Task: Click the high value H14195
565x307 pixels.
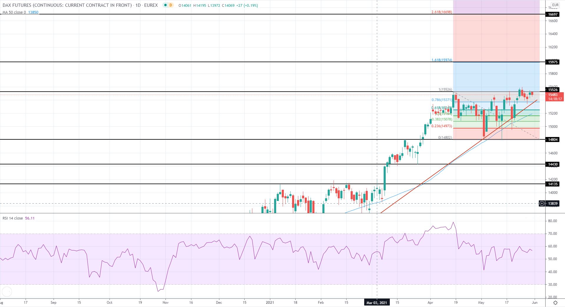Action: [199, 5]
